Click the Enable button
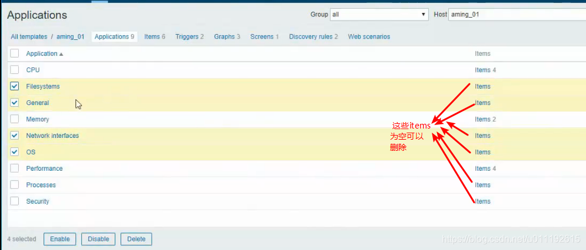 tap(60, 239)
